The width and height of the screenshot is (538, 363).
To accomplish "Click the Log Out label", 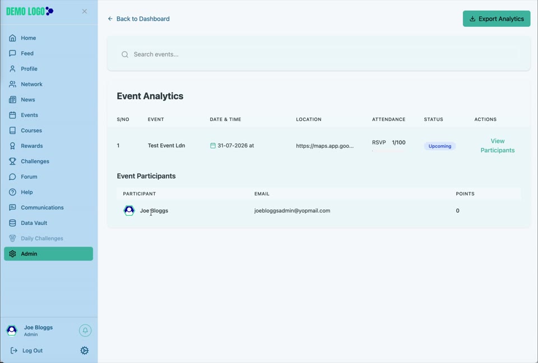I will pyautogui.click(x=33, y=350).
